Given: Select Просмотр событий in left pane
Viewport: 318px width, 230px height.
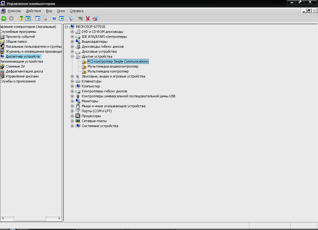Looking at the screenshot, I should click(20, 37).
